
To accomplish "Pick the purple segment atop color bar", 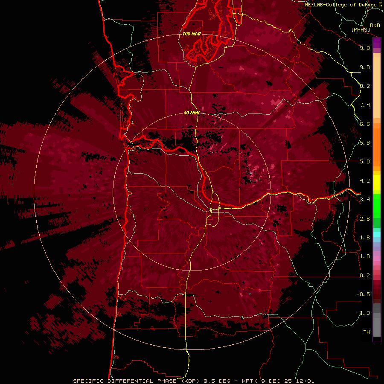I will tap(377, 43).
